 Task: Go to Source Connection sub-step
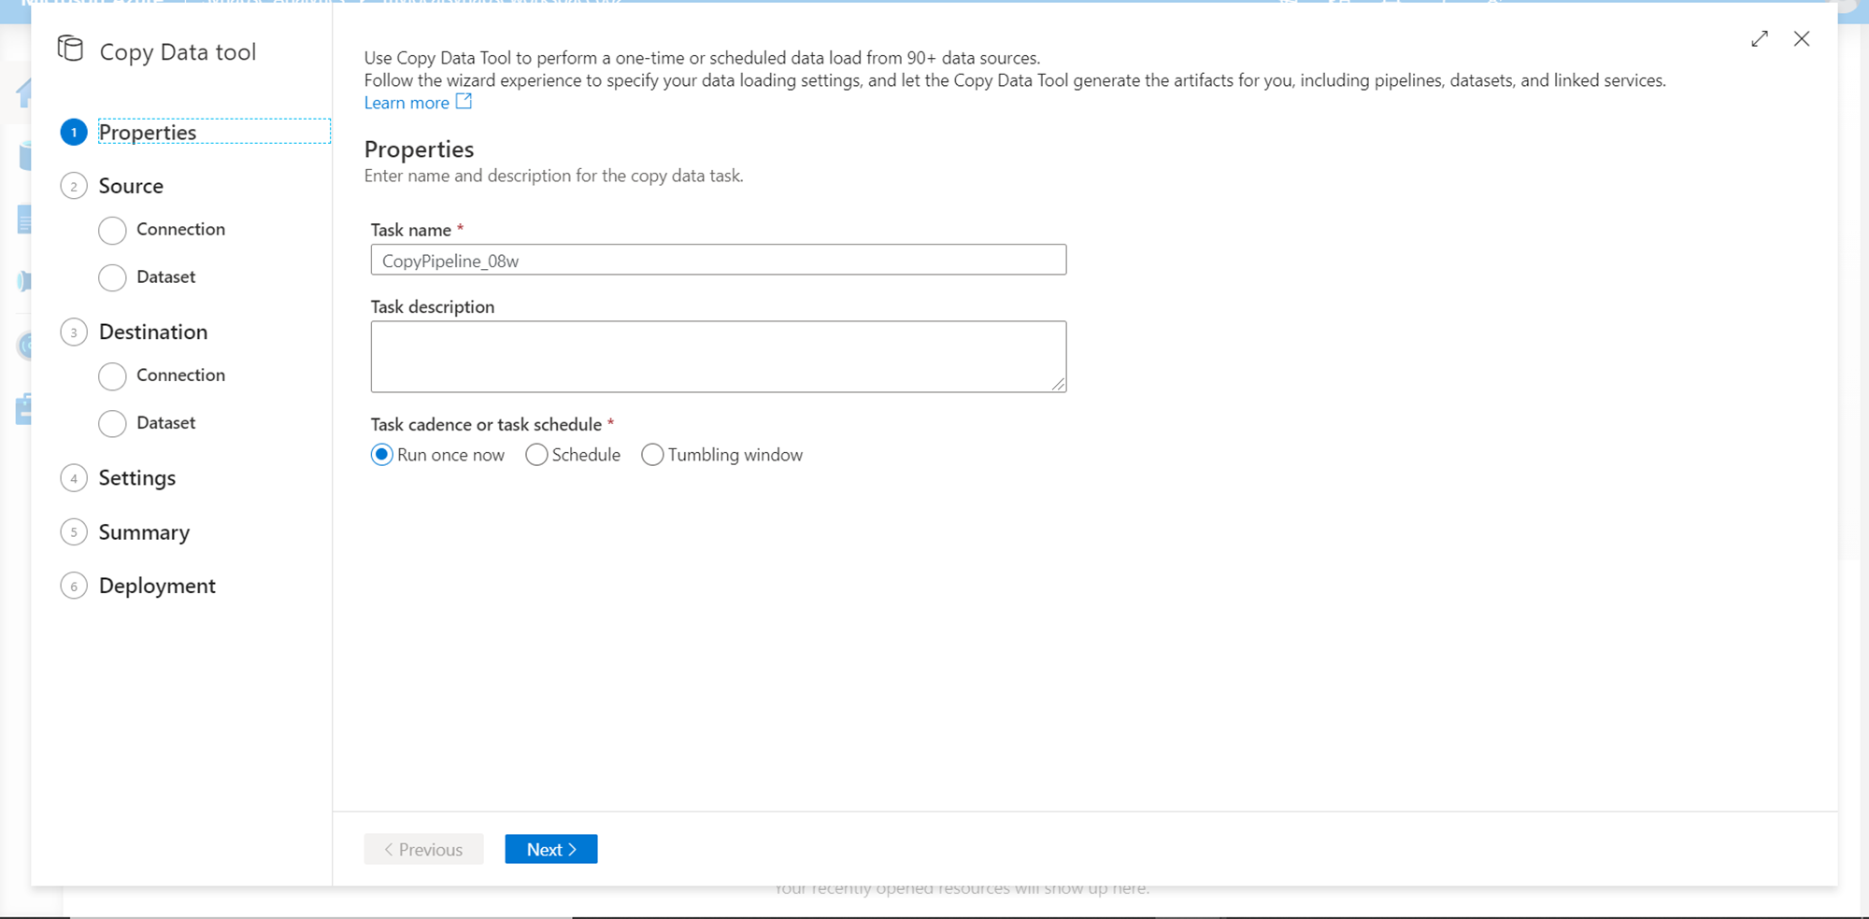pos(180,230)
